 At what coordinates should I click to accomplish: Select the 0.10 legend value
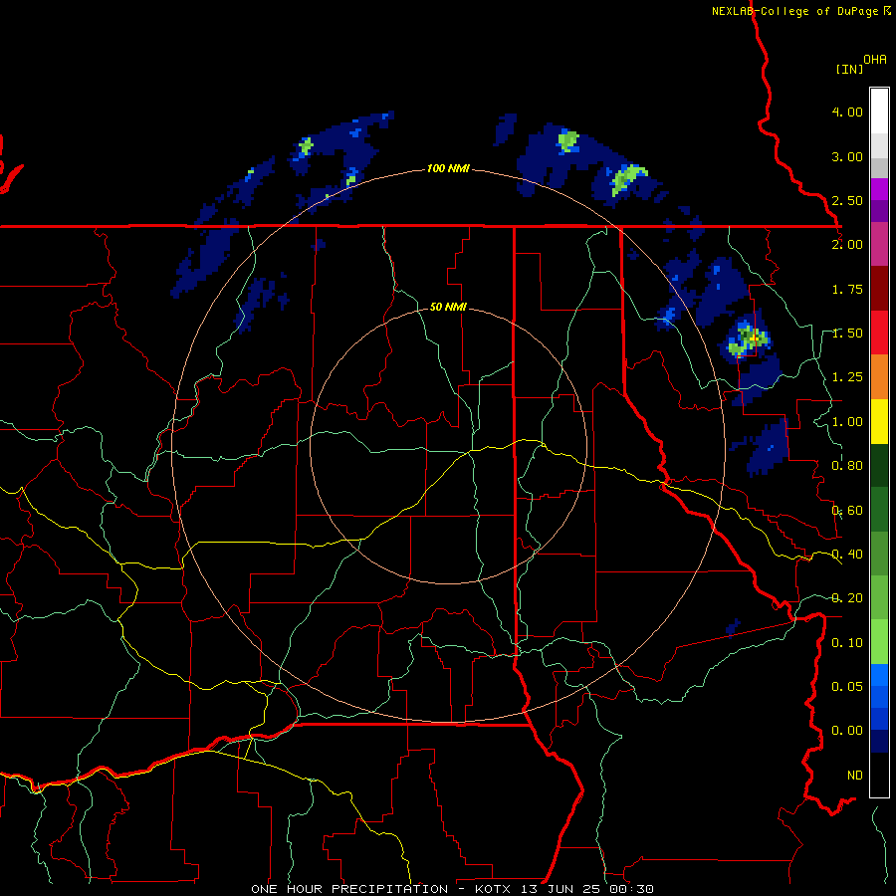point(847,643)
